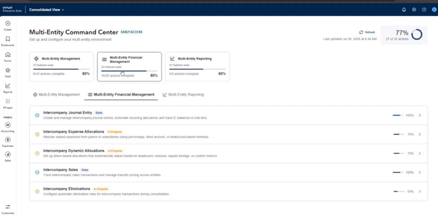Open settings gear icon in header

pos(414,9)
